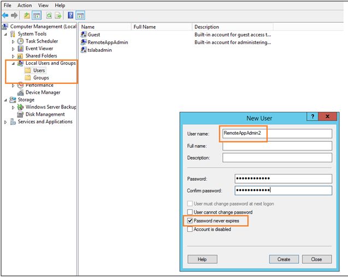Click the Local Users and Groups icon

click(20, 63)
